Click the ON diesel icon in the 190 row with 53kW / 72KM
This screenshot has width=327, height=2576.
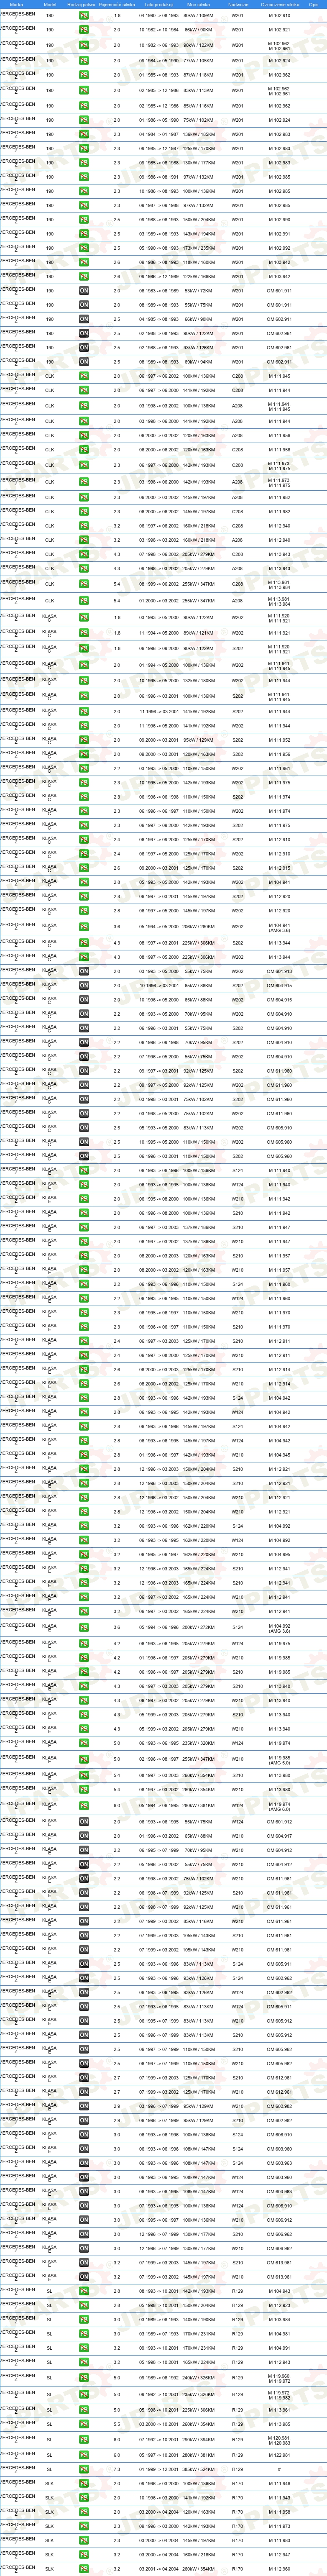click(x=84, y=291)
